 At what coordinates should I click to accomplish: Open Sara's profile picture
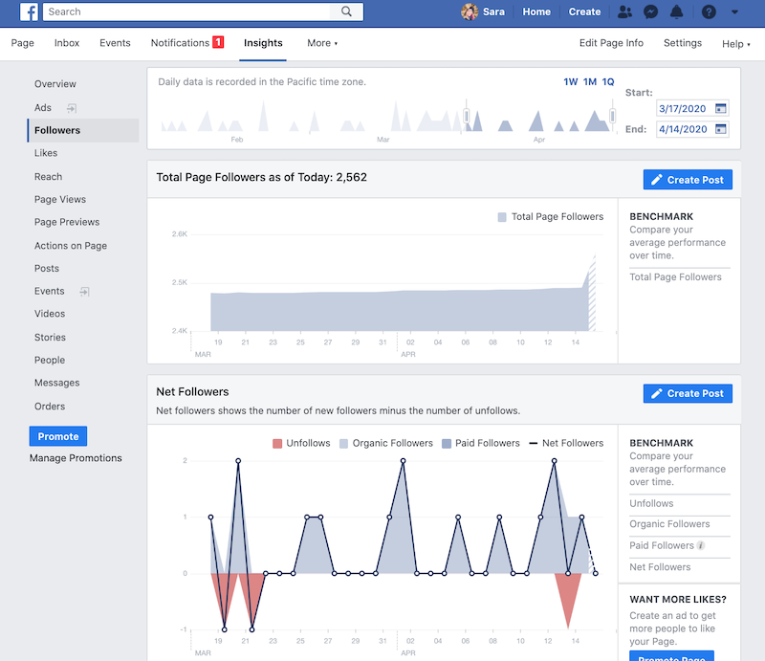(470, 11)
